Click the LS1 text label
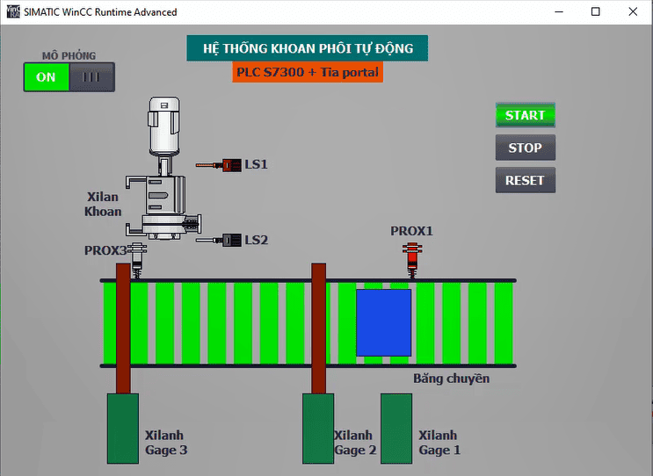Viewport: 653px width, 476px height. pyautogui.click(x=256, y=164)
